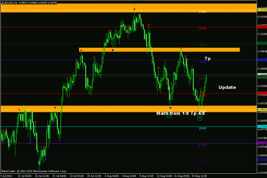This screenshot has height=178, width=267.
Task: Click the solid blue price tag at 4/8 line
Action: tap(262, 60)
